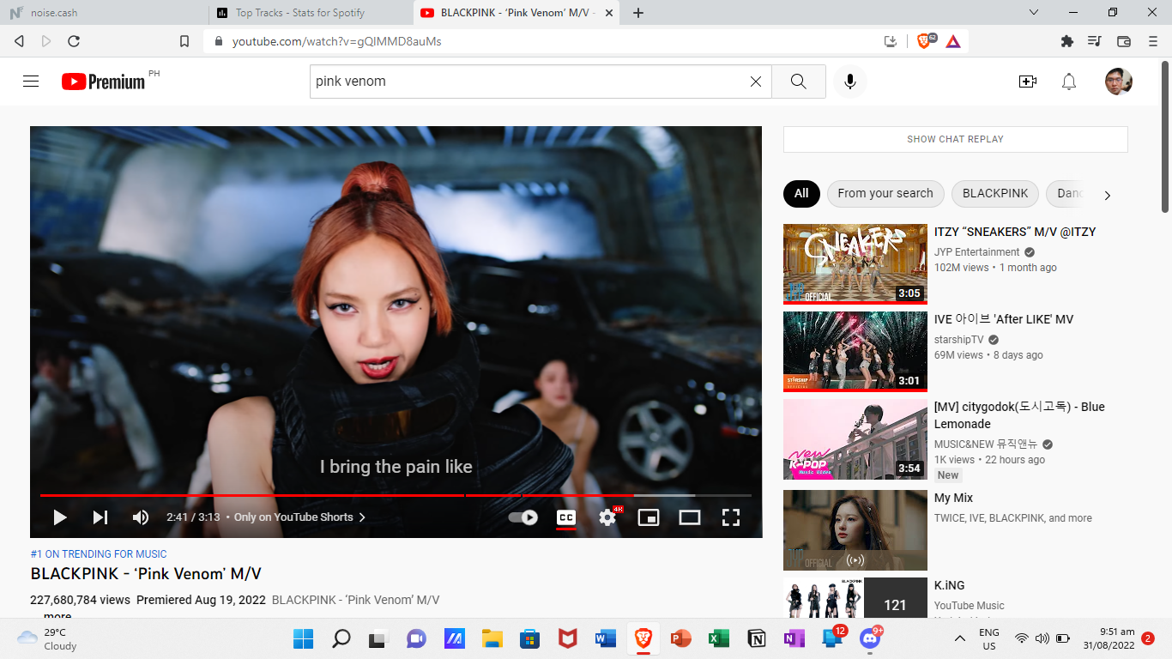
Task: Open the Brave main menu
Action: [x=1153, y=41]
